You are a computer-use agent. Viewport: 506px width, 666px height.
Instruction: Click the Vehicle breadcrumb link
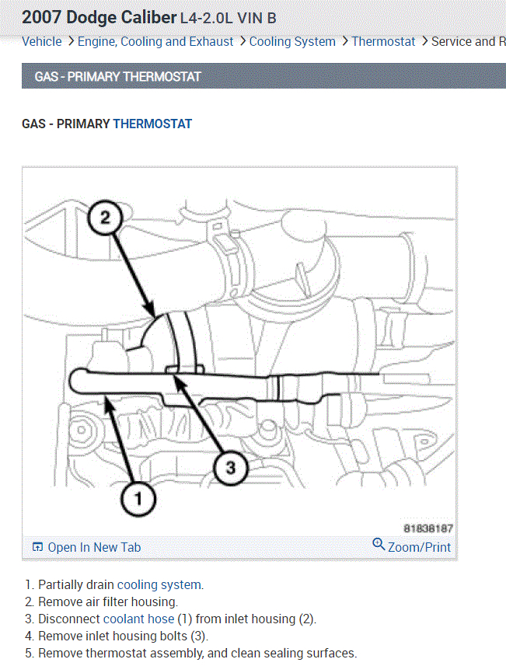pos(42,42)
